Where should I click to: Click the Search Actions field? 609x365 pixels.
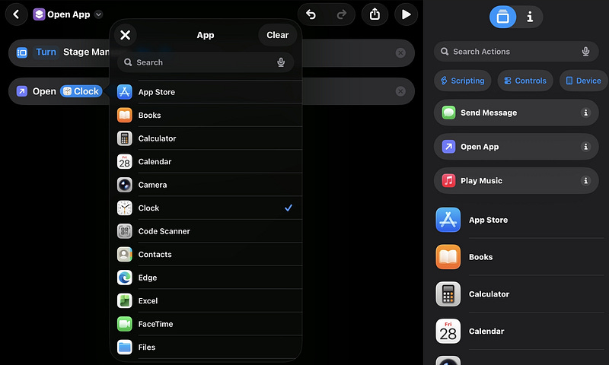(516, 52)
